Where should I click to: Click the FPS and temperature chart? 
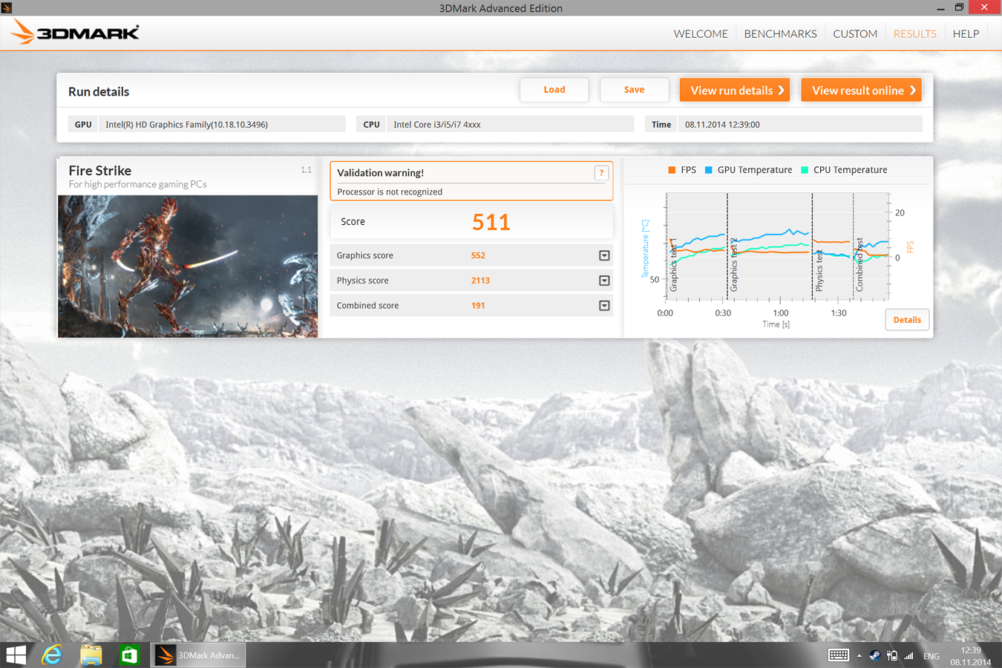pyautogui.click(x=777, y=247)
